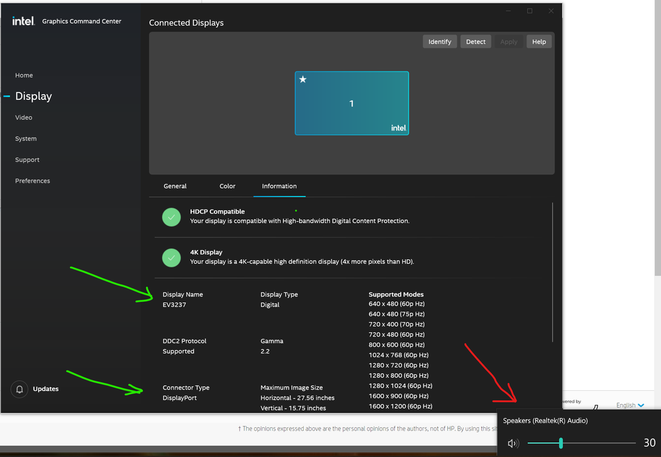Open Preferences in the sidebar

[x=32, y=181]
